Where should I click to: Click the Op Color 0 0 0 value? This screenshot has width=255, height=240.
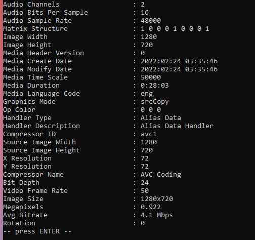151,110
